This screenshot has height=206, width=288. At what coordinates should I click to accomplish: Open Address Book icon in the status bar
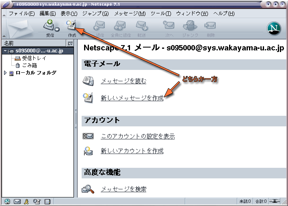[47, 202]
